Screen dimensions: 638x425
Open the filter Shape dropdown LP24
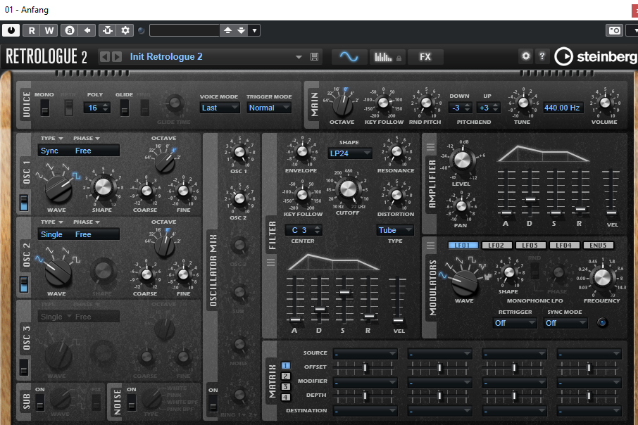click(x=350, y=153)
